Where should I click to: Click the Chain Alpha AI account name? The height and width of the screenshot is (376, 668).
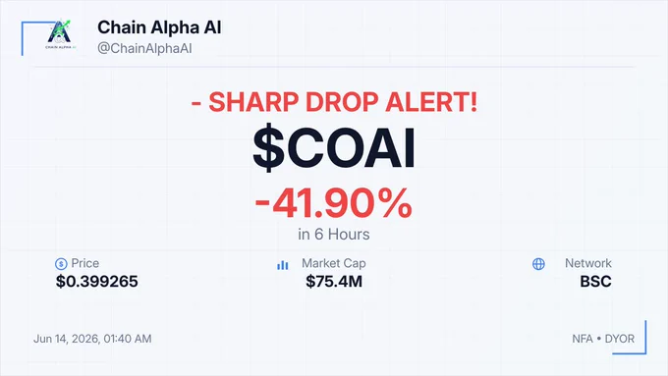(x=159, y=27)
